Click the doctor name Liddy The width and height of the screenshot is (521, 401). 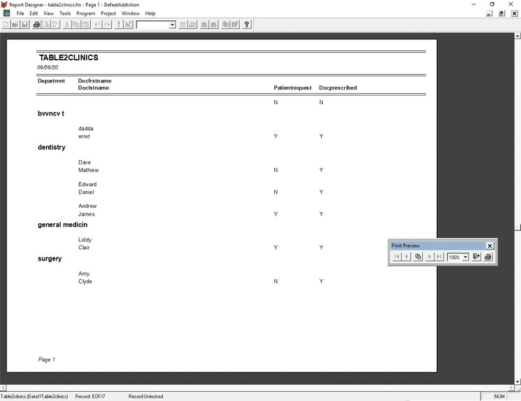85,240
